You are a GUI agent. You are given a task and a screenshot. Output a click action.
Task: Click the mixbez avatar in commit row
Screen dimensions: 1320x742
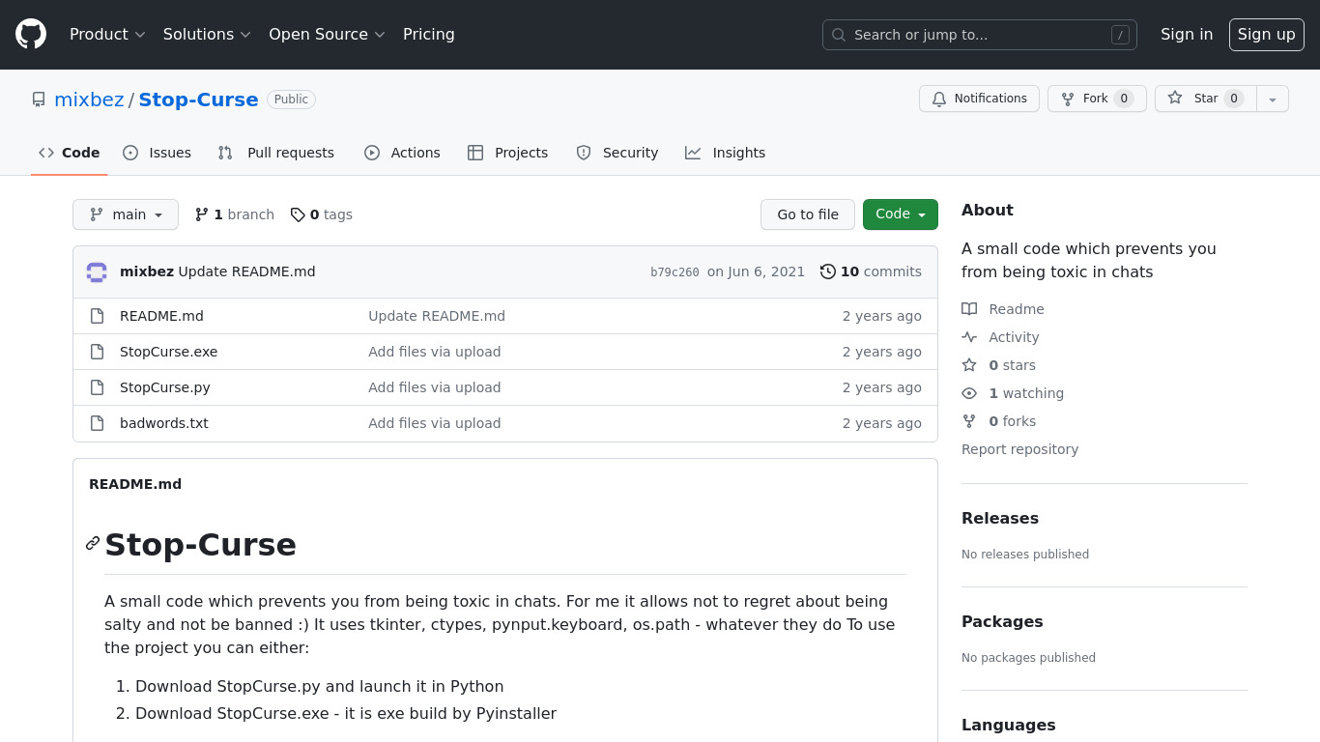[x=97, y=271]
